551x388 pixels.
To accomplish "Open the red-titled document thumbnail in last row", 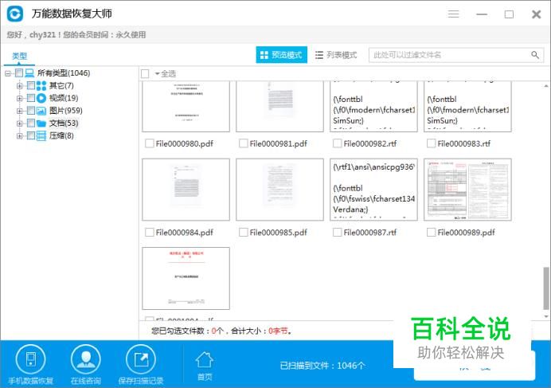I will tap(186, 278).
